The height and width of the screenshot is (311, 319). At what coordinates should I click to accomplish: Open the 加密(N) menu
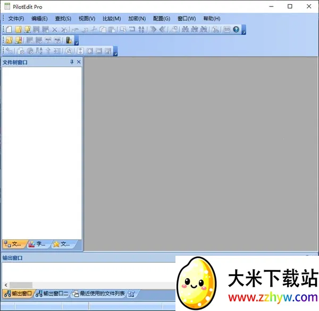point(137,19)
